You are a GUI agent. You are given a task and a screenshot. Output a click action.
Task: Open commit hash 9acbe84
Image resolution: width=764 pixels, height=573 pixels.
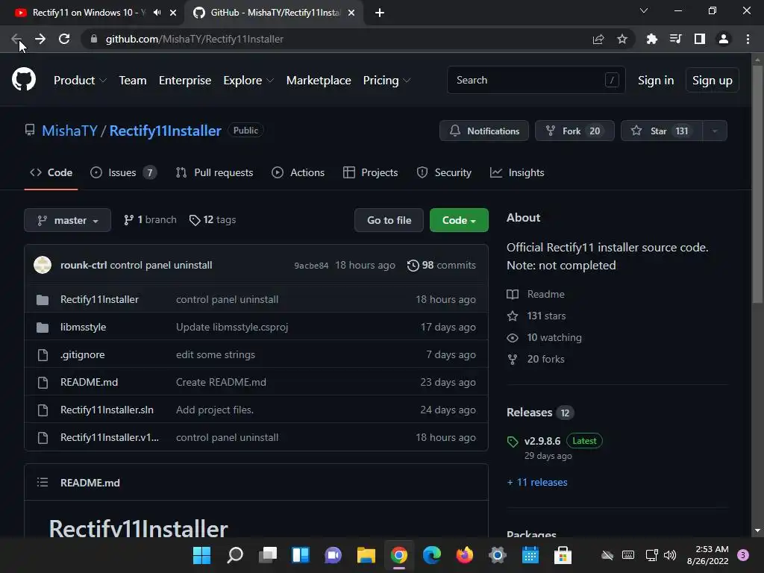coord(311,266)
